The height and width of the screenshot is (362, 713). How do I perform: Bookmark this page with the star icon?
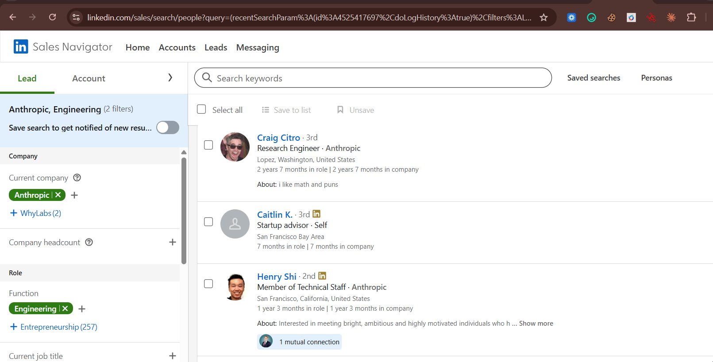pyautogui.click(x=543, y=17)
